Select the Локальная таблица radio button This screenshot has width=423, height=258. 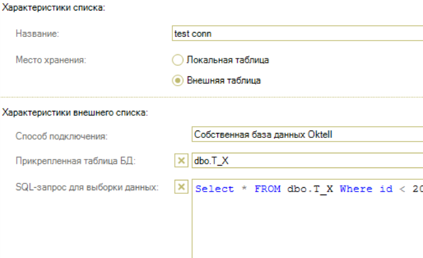coord(178,60)
